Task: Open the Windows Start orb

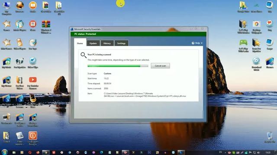Action: [4, 152]
